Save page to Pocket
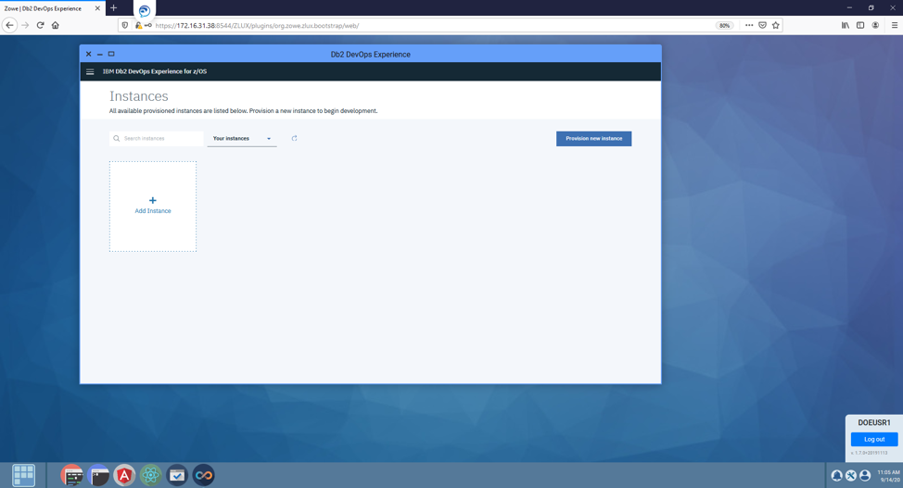Screen dimensions: 903x488 (x=762, y=25)
